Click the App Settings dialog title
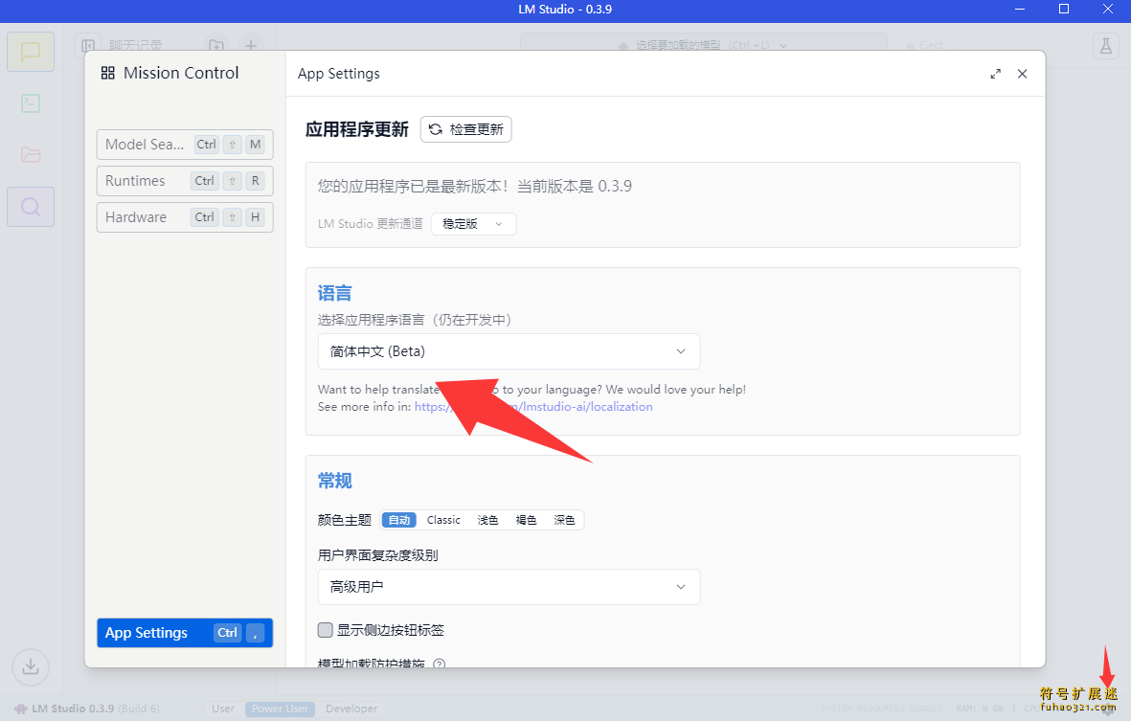Screen dimensions: 1131x721 point(339,74)
